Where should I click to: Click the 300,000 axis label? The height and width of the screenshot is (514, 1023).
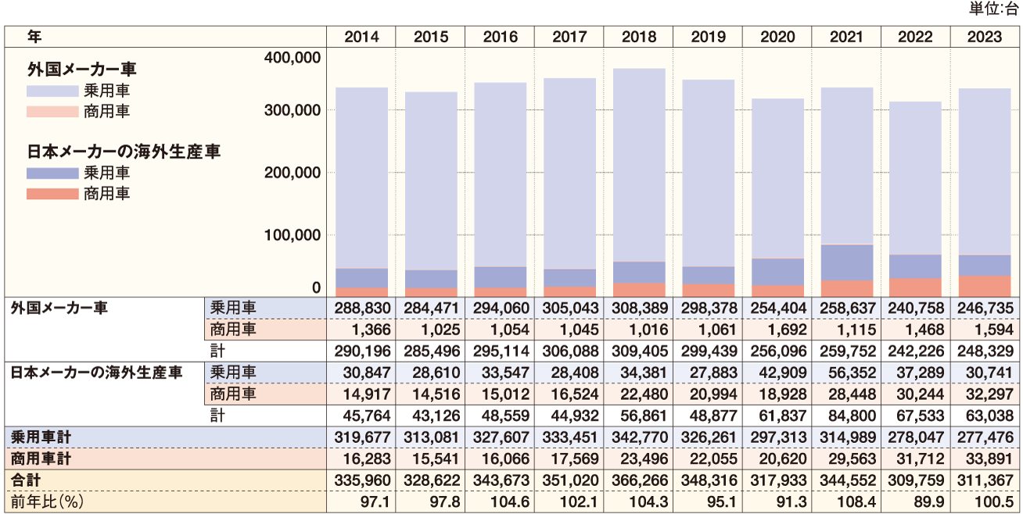pyautogui.click(x=292, y=110)
